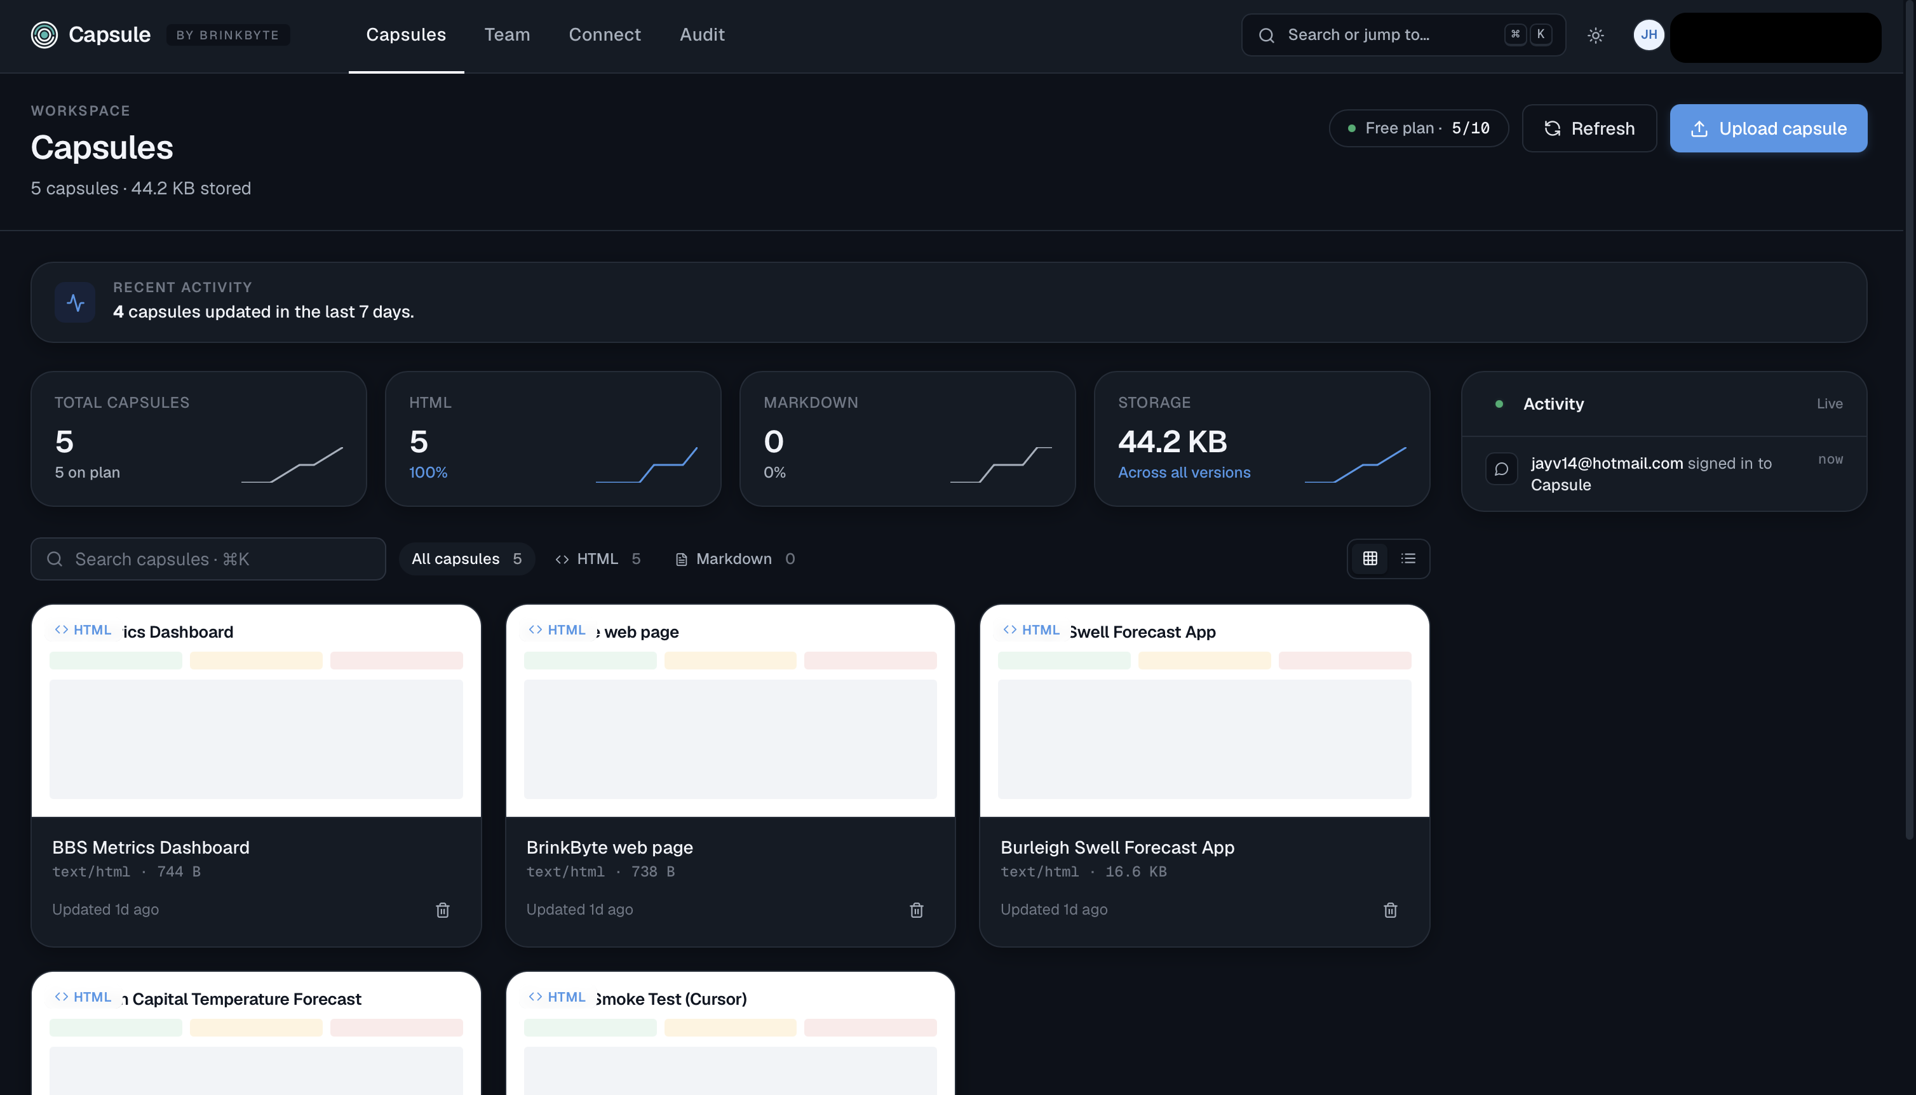1916x1095 pixels.
Task: Filter capsules by Markdown type
Action: tap(736, 559)
